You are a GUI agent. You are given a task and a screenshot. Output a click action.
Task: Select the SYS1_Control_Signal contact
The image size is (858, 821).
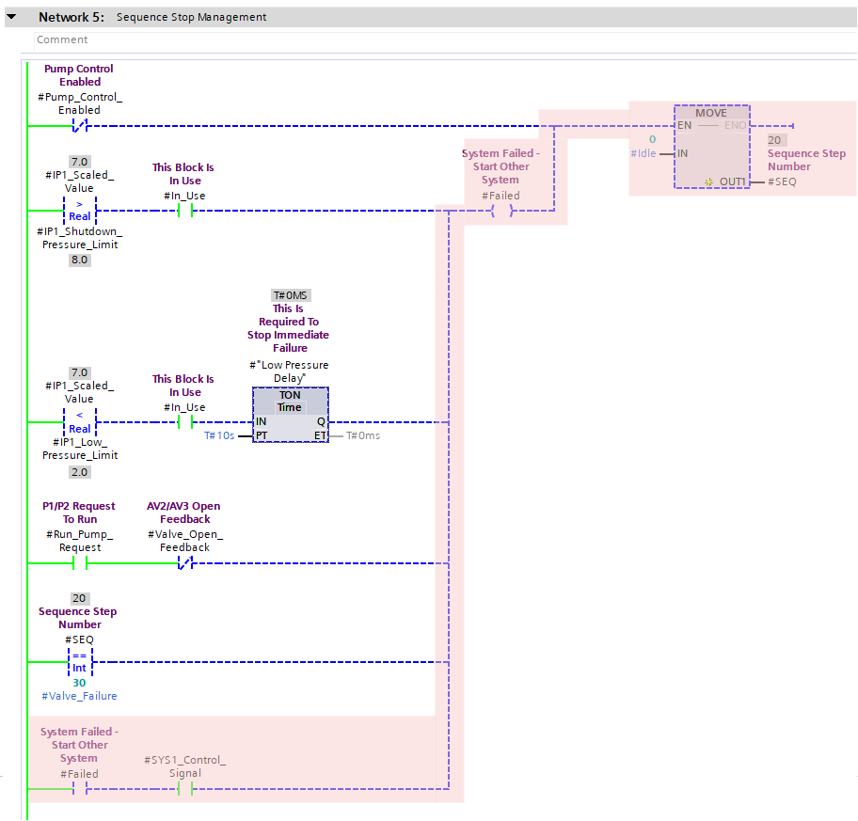[185, 789]
